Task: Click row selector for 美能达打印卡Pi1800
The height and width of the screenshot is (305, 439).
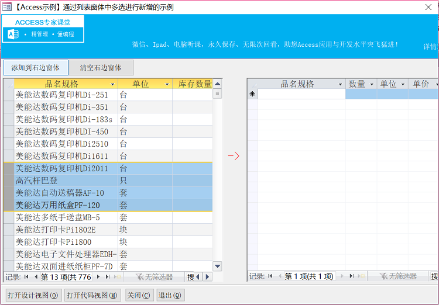Action: coord(9,242)
